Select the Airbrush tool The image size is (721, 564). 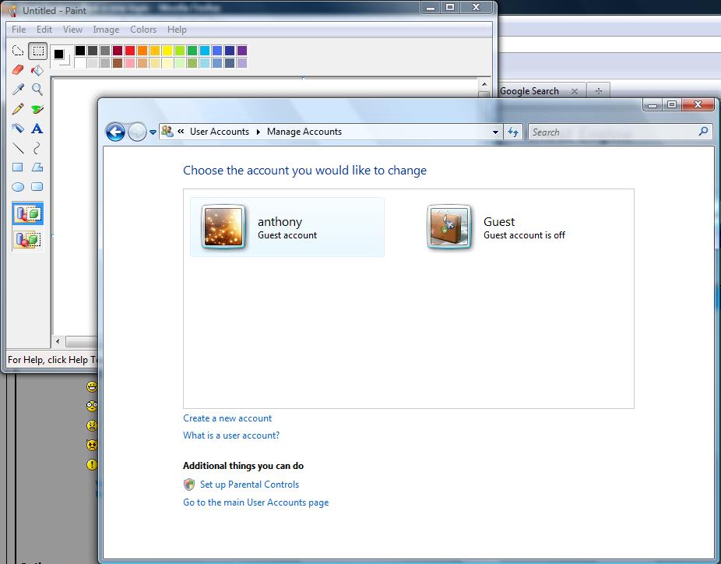coord(18,129)
